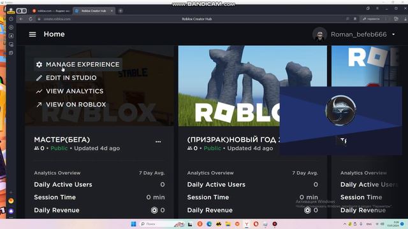Screen dimensions: 408x229
Task: Close the Roblox Creator Hub tab
Action: [x=112, y=11]
